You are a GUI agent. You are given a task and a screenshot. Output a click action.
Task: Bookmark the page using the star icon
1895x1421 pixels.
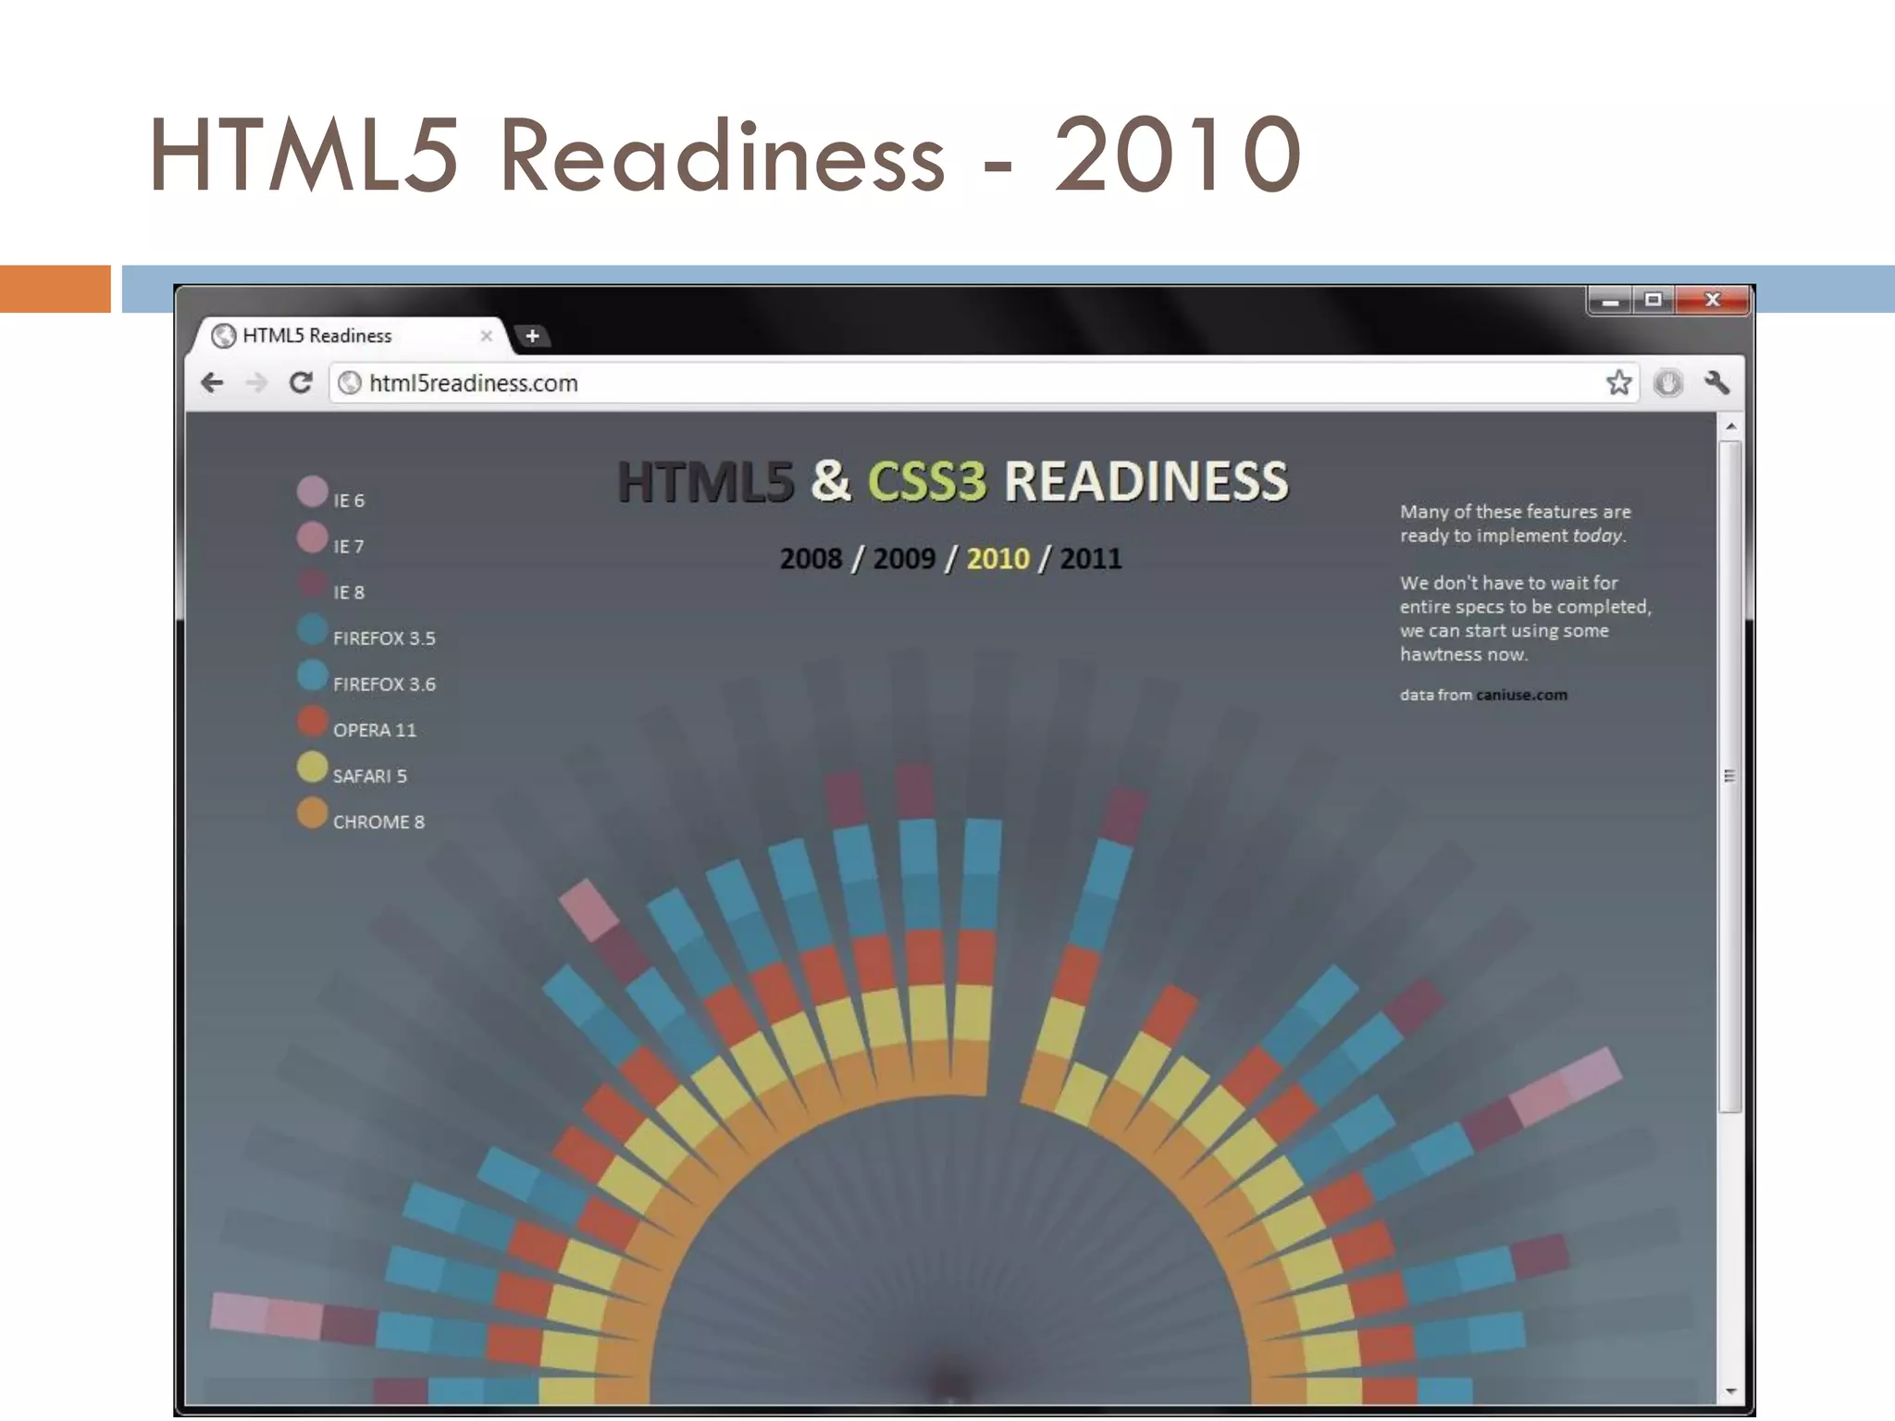pos(1618,382)
